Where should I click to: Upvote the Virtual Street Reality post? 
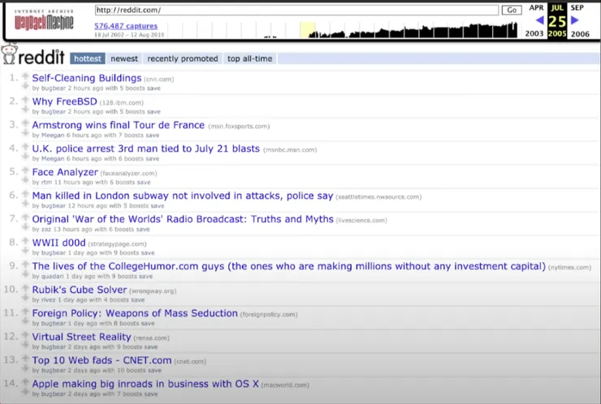[25, 335]
